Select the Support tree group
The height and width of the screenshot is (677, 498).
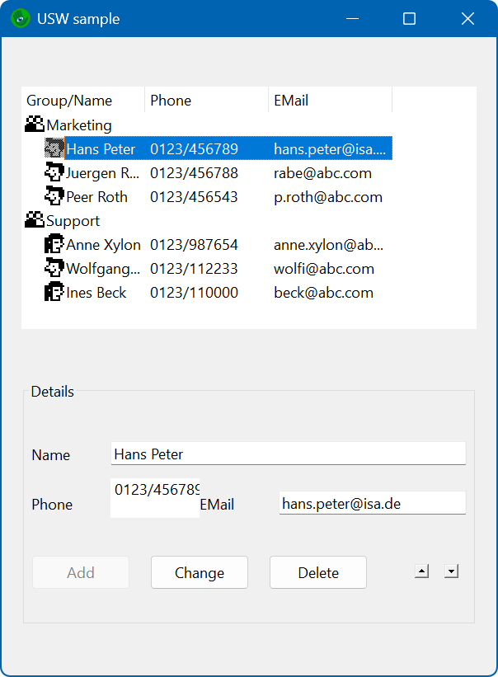coord(73,221)
